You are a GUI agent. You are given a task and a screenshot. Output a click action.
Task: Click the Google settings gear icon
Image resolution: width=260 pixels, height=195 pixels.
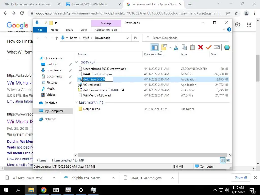coord(237,25)
